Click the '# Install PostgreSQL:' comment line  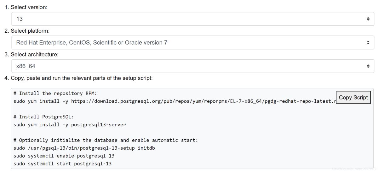43,117
